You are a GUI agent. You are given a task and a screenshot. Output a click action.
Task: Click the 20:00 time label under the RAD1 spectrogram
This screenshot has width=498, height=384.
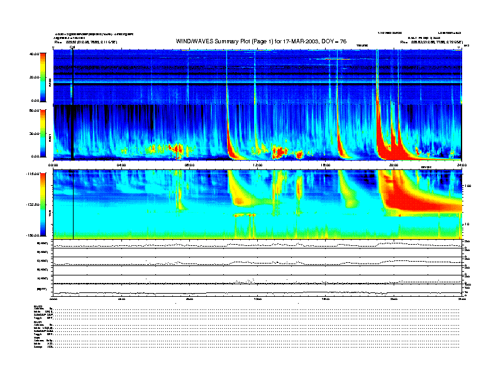click(394, 165)
